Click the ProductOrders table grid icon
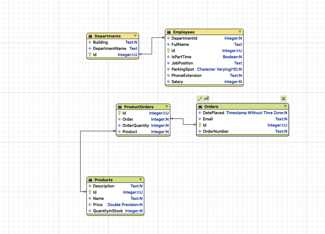325x234 pixels. 120,107
